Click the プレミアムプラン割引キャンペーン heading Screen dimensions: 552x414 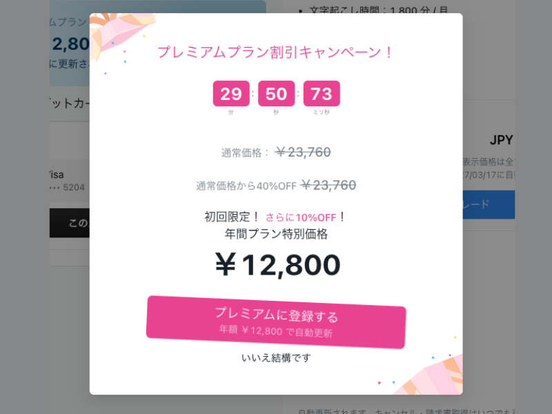[x=276, y=52]
